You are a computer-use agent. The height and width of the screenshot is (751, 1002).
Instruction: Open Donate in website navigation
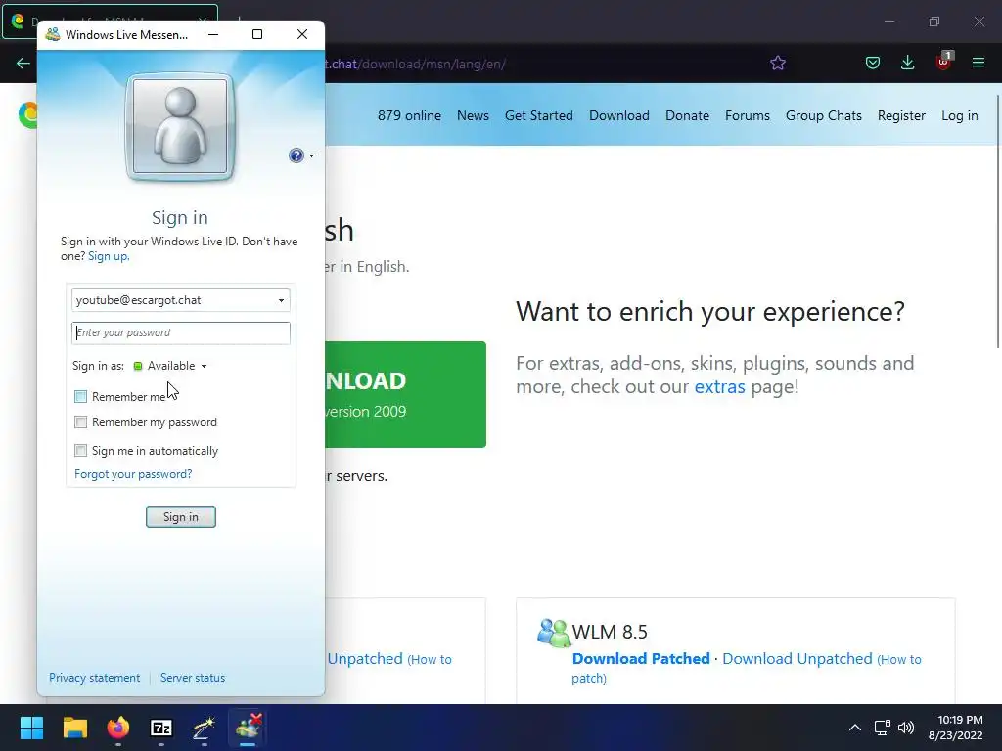click(x=687, y=115)
